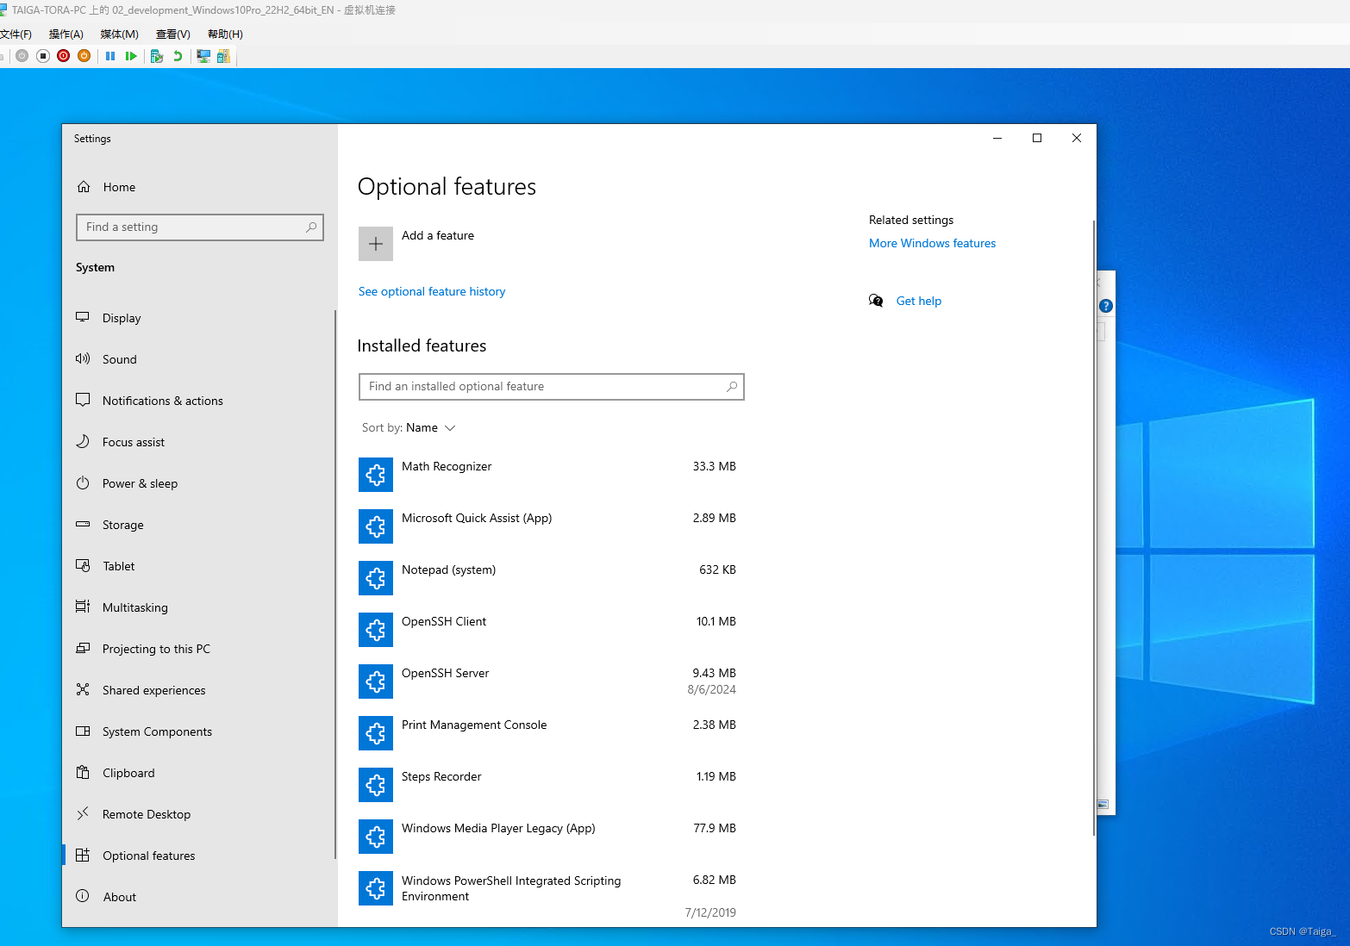Click the Settings window vertical scrollbar

click(1093, 527)
